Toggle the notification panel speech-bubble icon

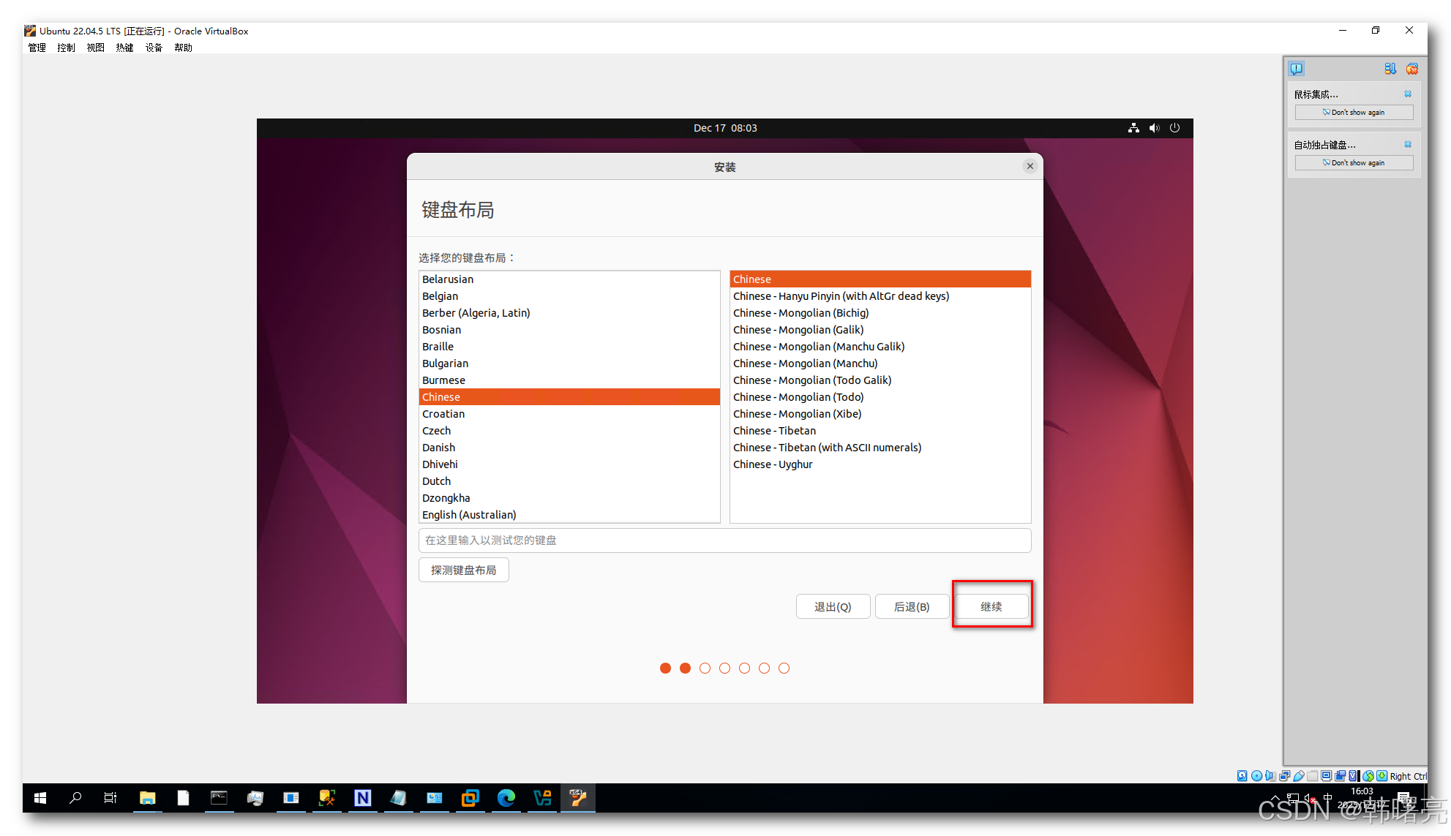(x=1297, y=69)
